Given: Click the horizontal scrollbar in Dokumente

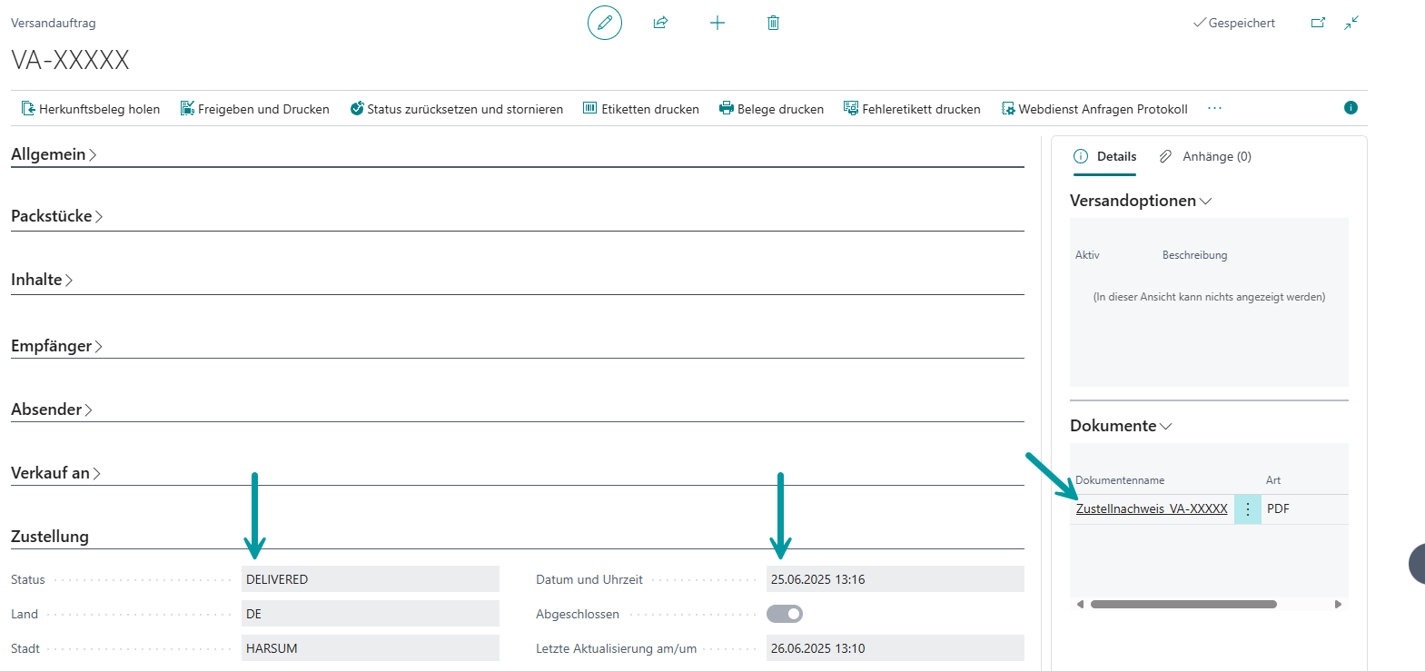Looking at the screenshot, I should point(1183,604).
